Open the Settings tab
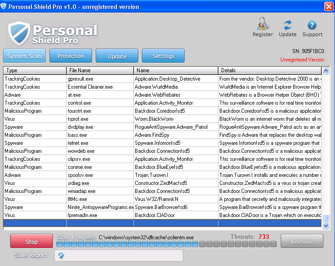The width and height of the screenshot is (335, 266). [163, 56]
